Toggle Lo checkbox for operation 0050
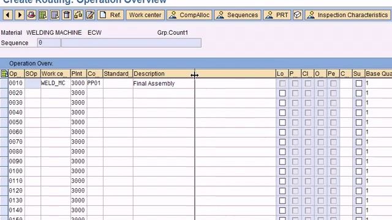This screenshot has height=220, width=392. pos(282,122)
